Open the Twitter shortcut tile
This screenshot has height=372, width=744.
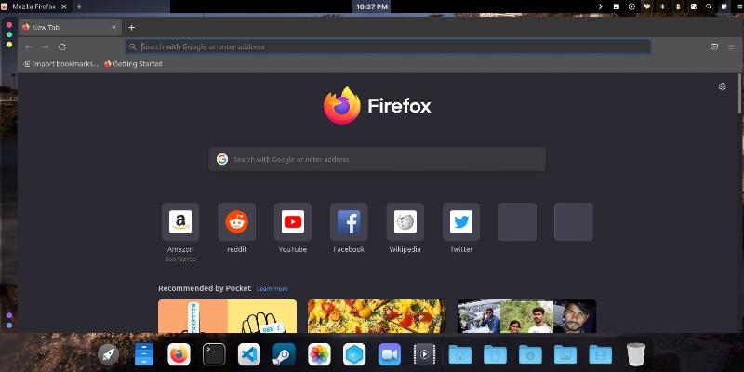pyautogui.click(x=461, y=222)
